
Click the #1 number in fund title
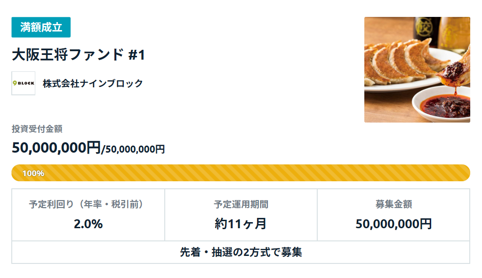(x=137, y=55)
